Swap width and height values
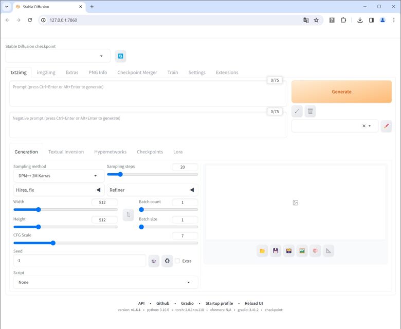Screen dimensions: 401x329 (128, 215)
